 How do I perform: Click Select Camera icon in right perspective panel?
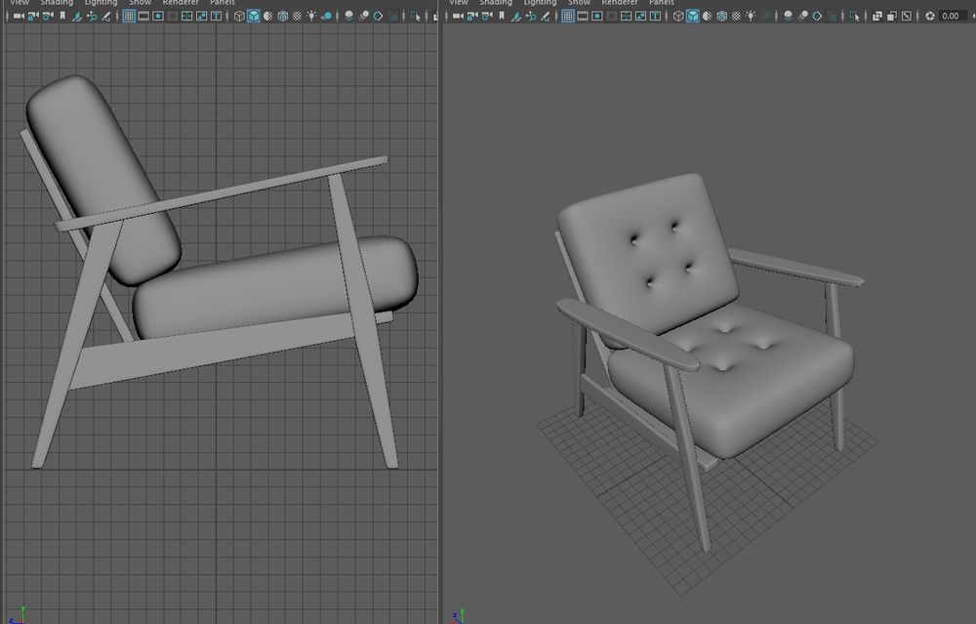click(458, 17)
